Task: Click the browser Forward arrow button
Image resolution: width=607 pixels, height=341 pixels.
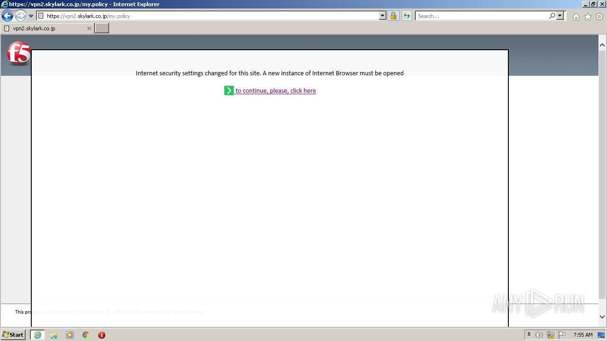Action: pos(20,16)
